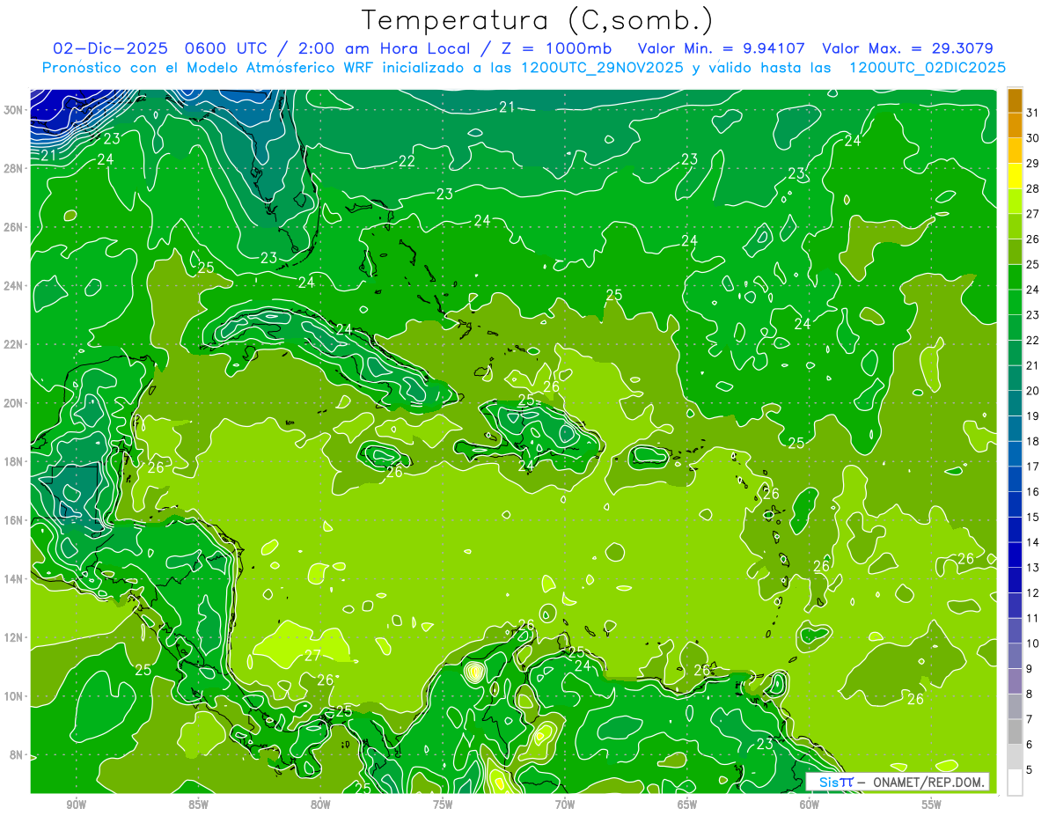
Task: Click the valid-until time "1200UTC_02DIC2025"
Action: pos(928,68)
